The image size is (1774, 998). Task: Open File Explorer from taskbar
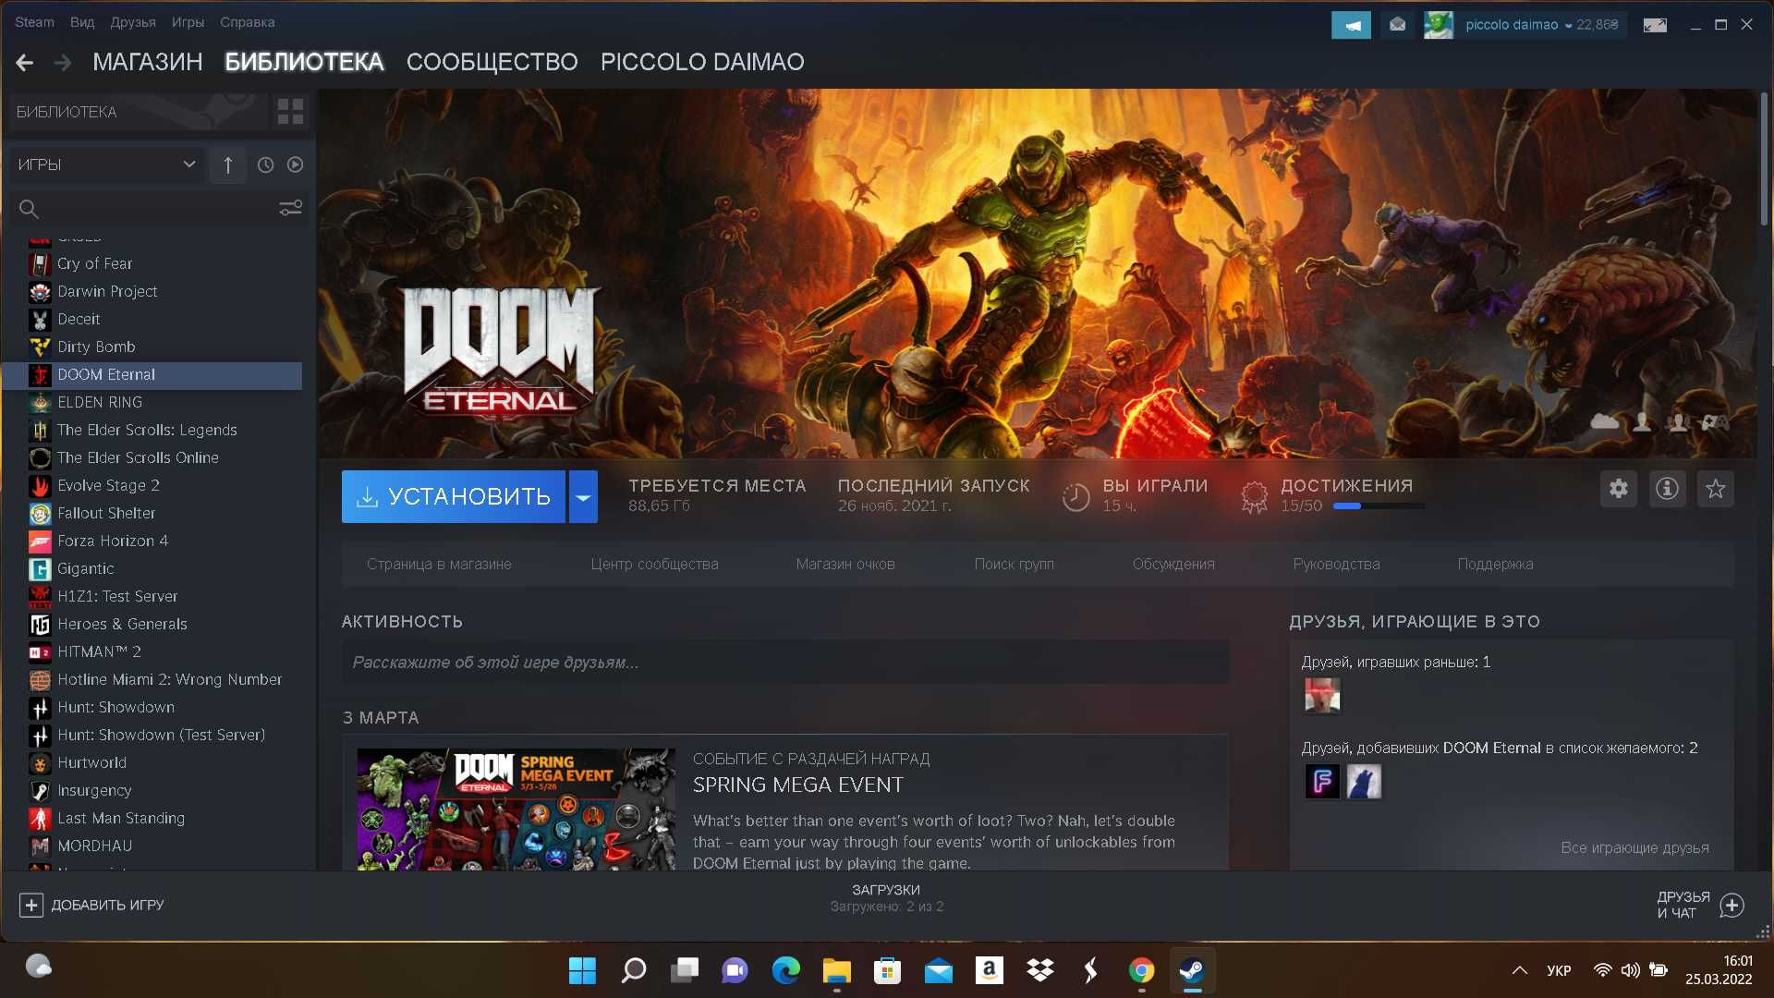tap(836, 970)
